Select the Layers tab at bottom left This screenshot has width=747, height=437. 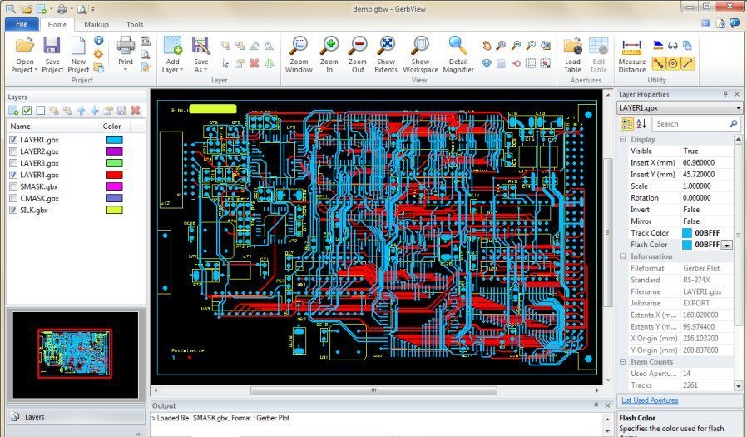tap(76, 416)
